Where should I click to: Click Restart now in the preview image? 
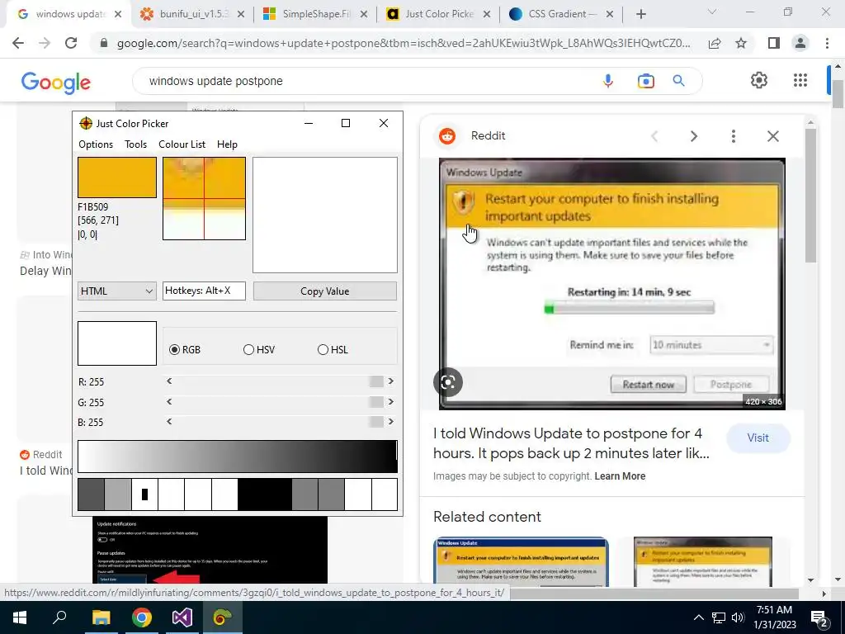649,385
